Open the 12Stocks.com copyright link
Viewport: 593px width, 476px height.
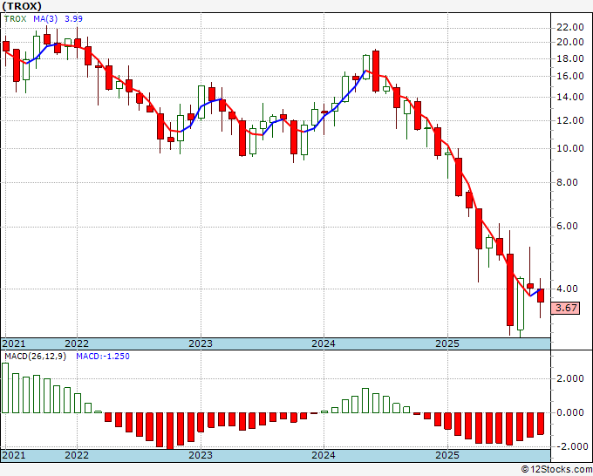click(x=556, y=470)
